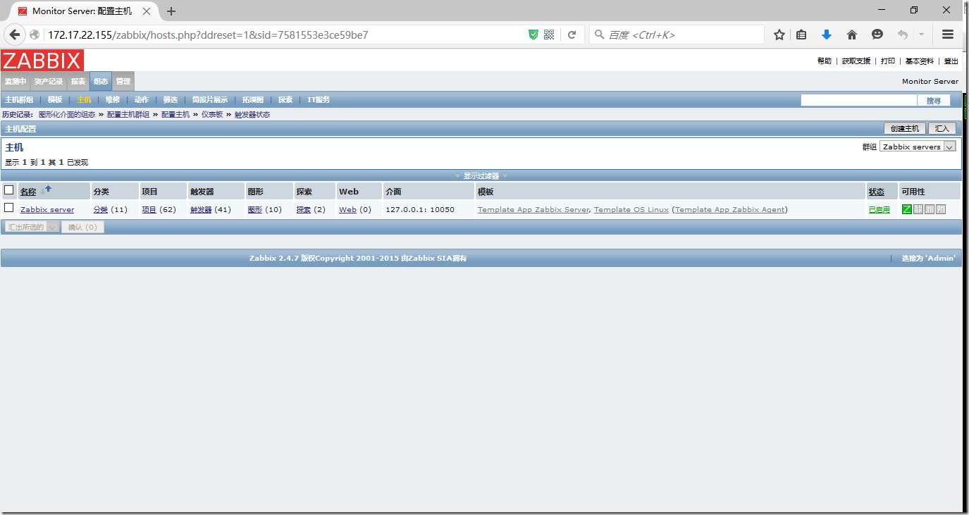Open the browser hamburger menu
The height and width of the screenshot is (515, 969).
[x=948, y=35]
